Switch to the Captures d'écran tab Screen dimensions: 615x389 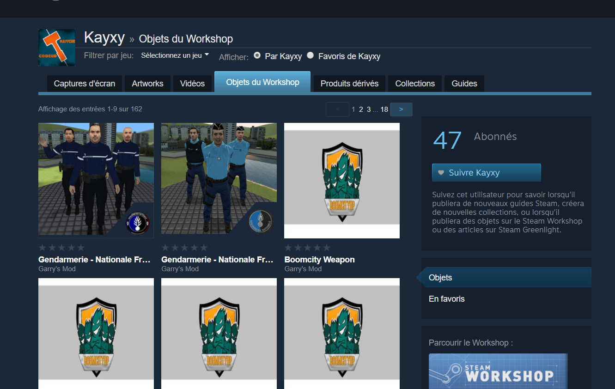(85, 84)
